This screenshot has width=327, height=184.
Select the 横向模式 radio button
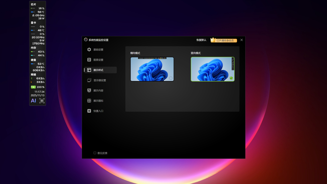click(x=171, y=78)
